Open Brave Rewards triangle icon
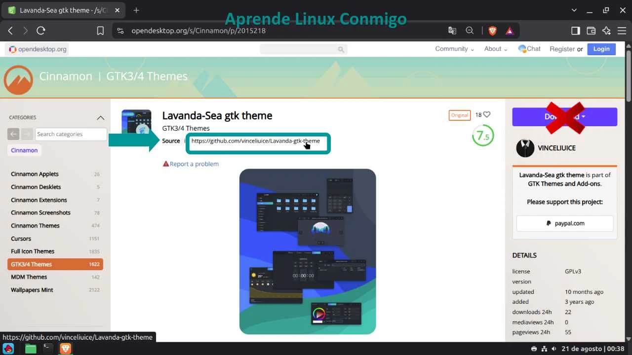The width and height of the screenshot is (632, 355). pos(510,31)
